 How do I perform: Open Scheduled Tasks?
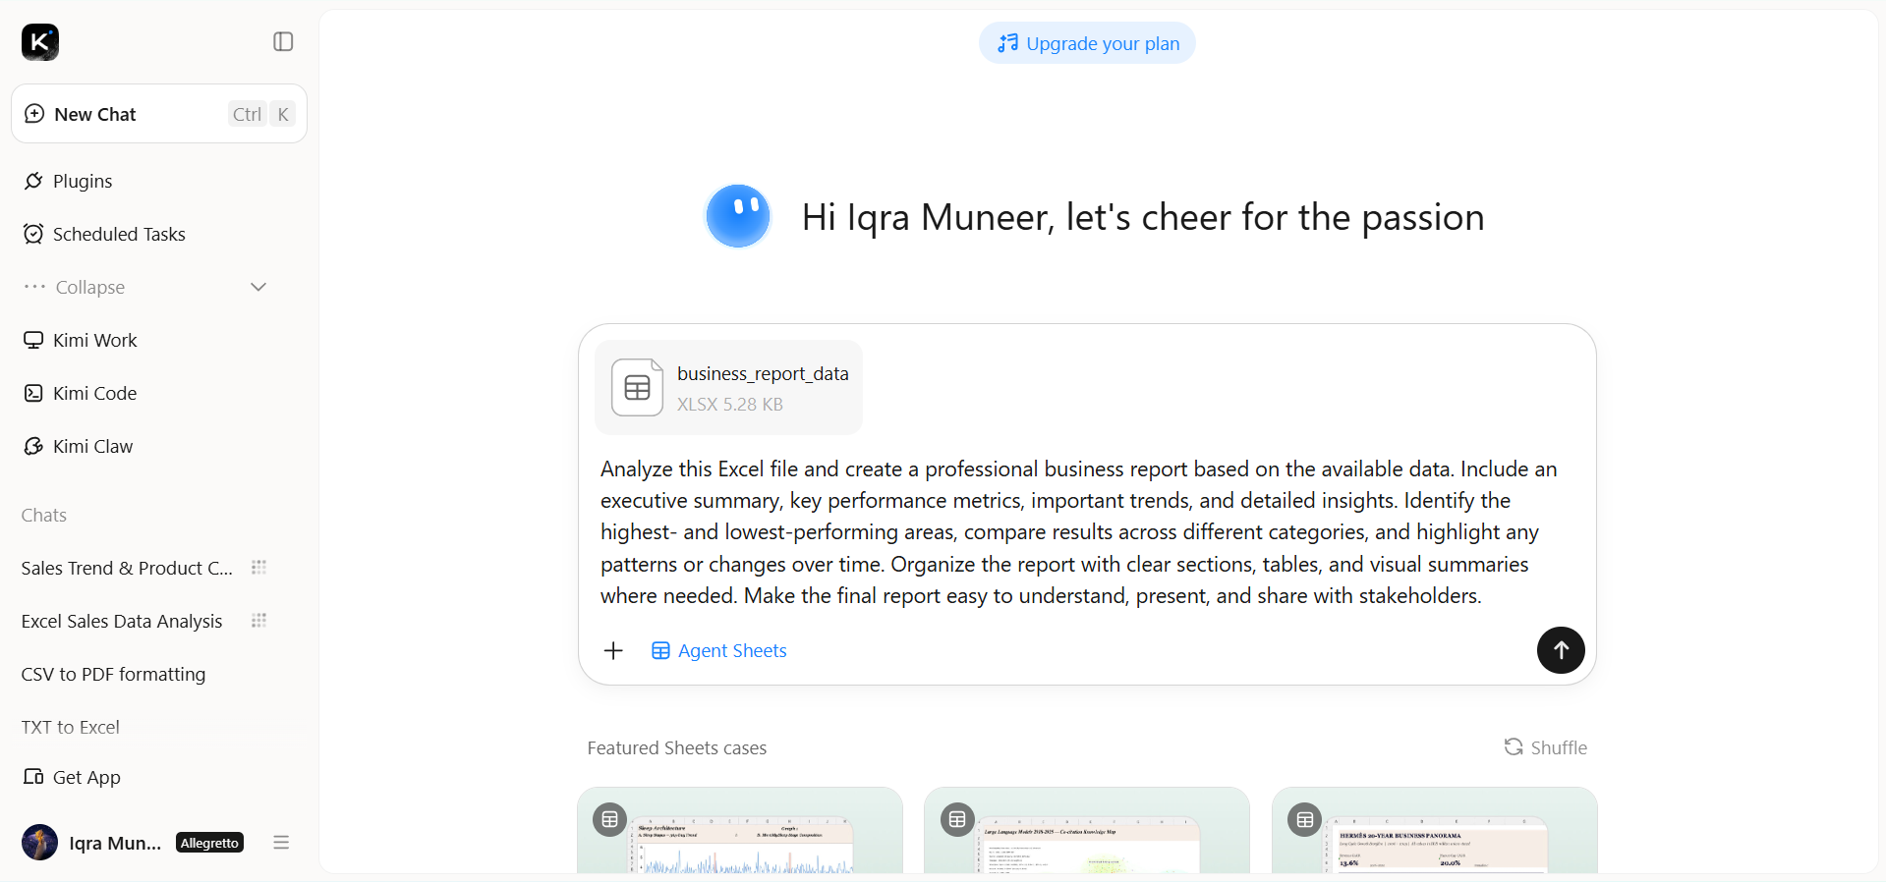119,234
